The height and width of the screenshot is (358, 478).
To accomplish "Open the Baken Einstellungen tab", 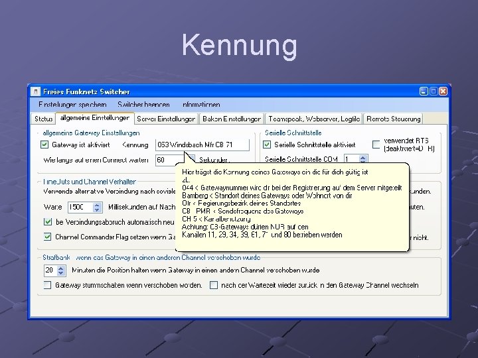I will (232, 119).
